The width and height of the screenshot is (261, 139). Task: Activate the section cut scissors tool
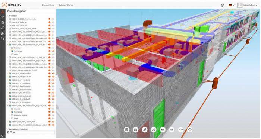pyautogui.click(x=154, y=130)
